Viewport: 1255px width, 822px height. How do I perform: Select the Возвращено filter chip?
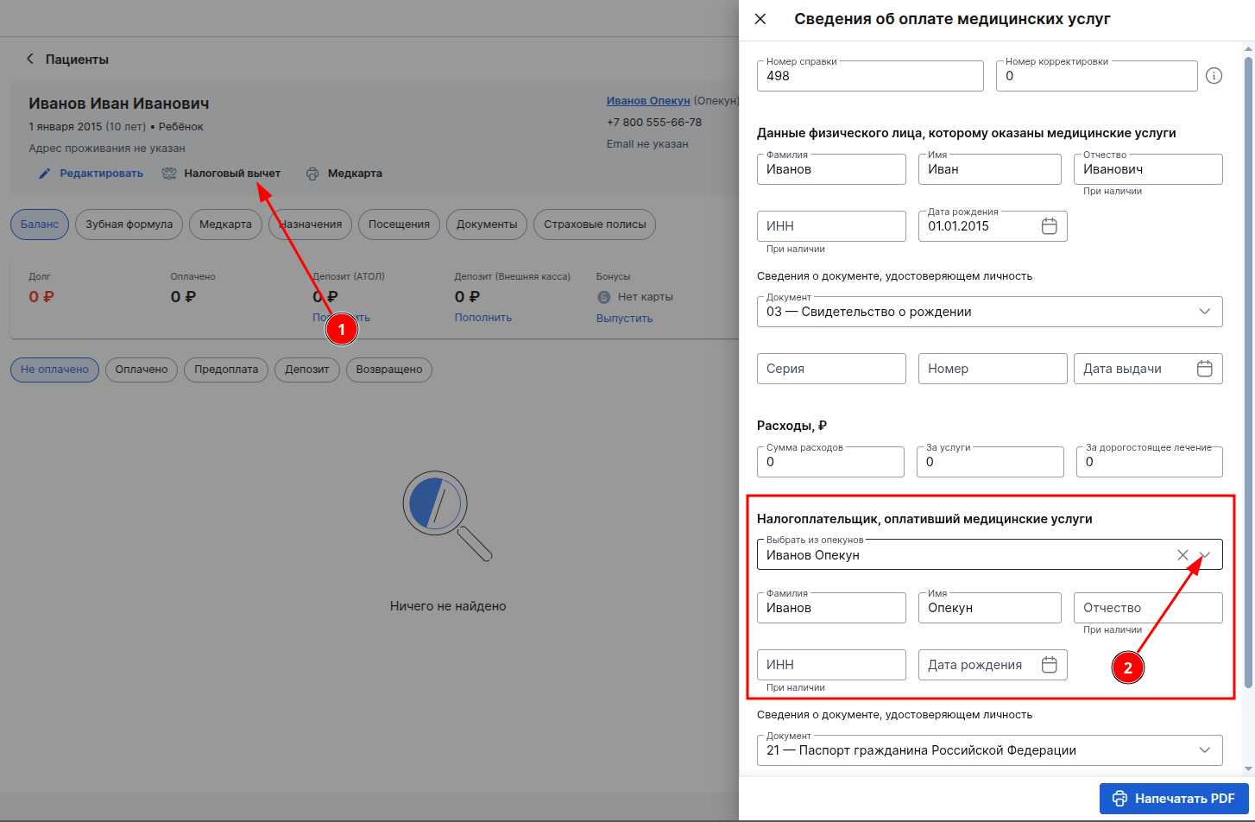click(389, 370)
